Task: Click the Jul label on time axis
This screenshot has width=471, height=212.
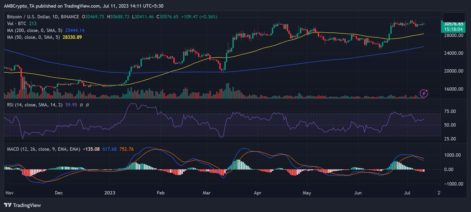Action: tap(407, 193)
